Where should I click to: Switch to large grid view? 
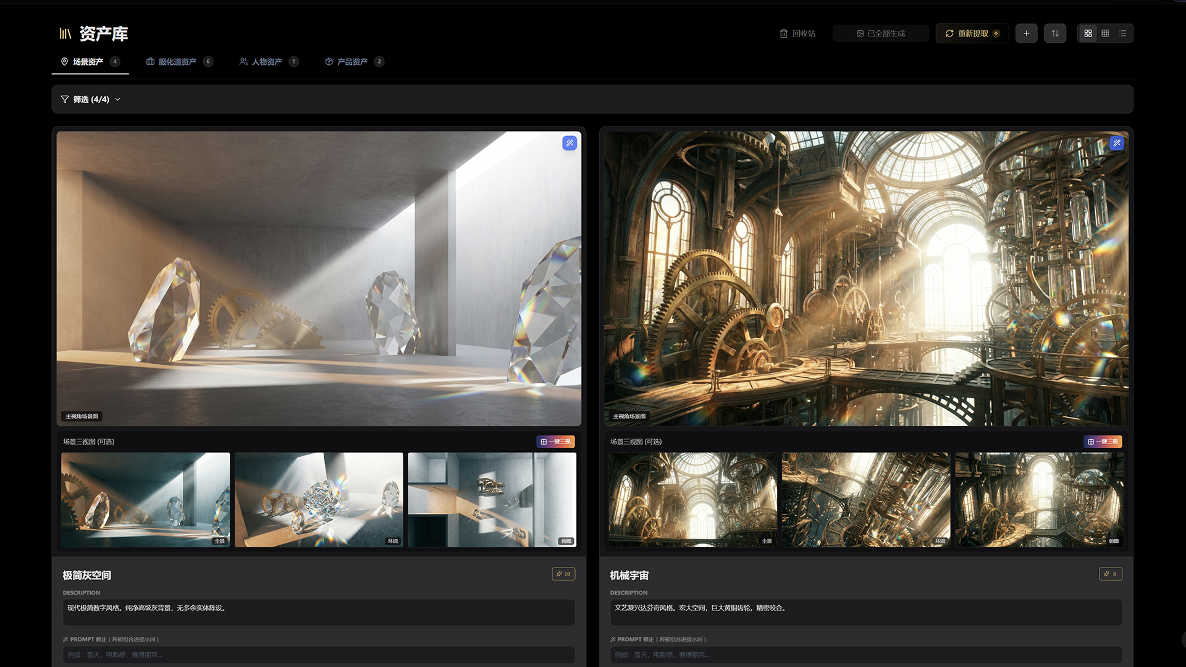click(x=1088, y=33)
